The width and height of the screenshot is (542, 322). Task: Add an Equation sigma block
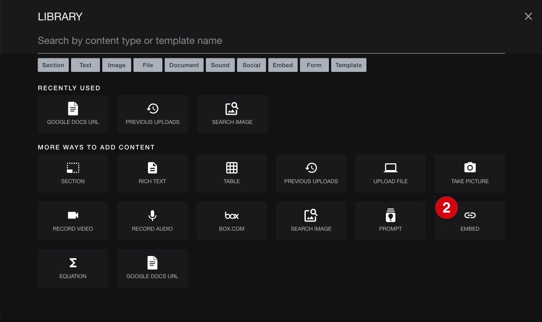pos(73,268)
